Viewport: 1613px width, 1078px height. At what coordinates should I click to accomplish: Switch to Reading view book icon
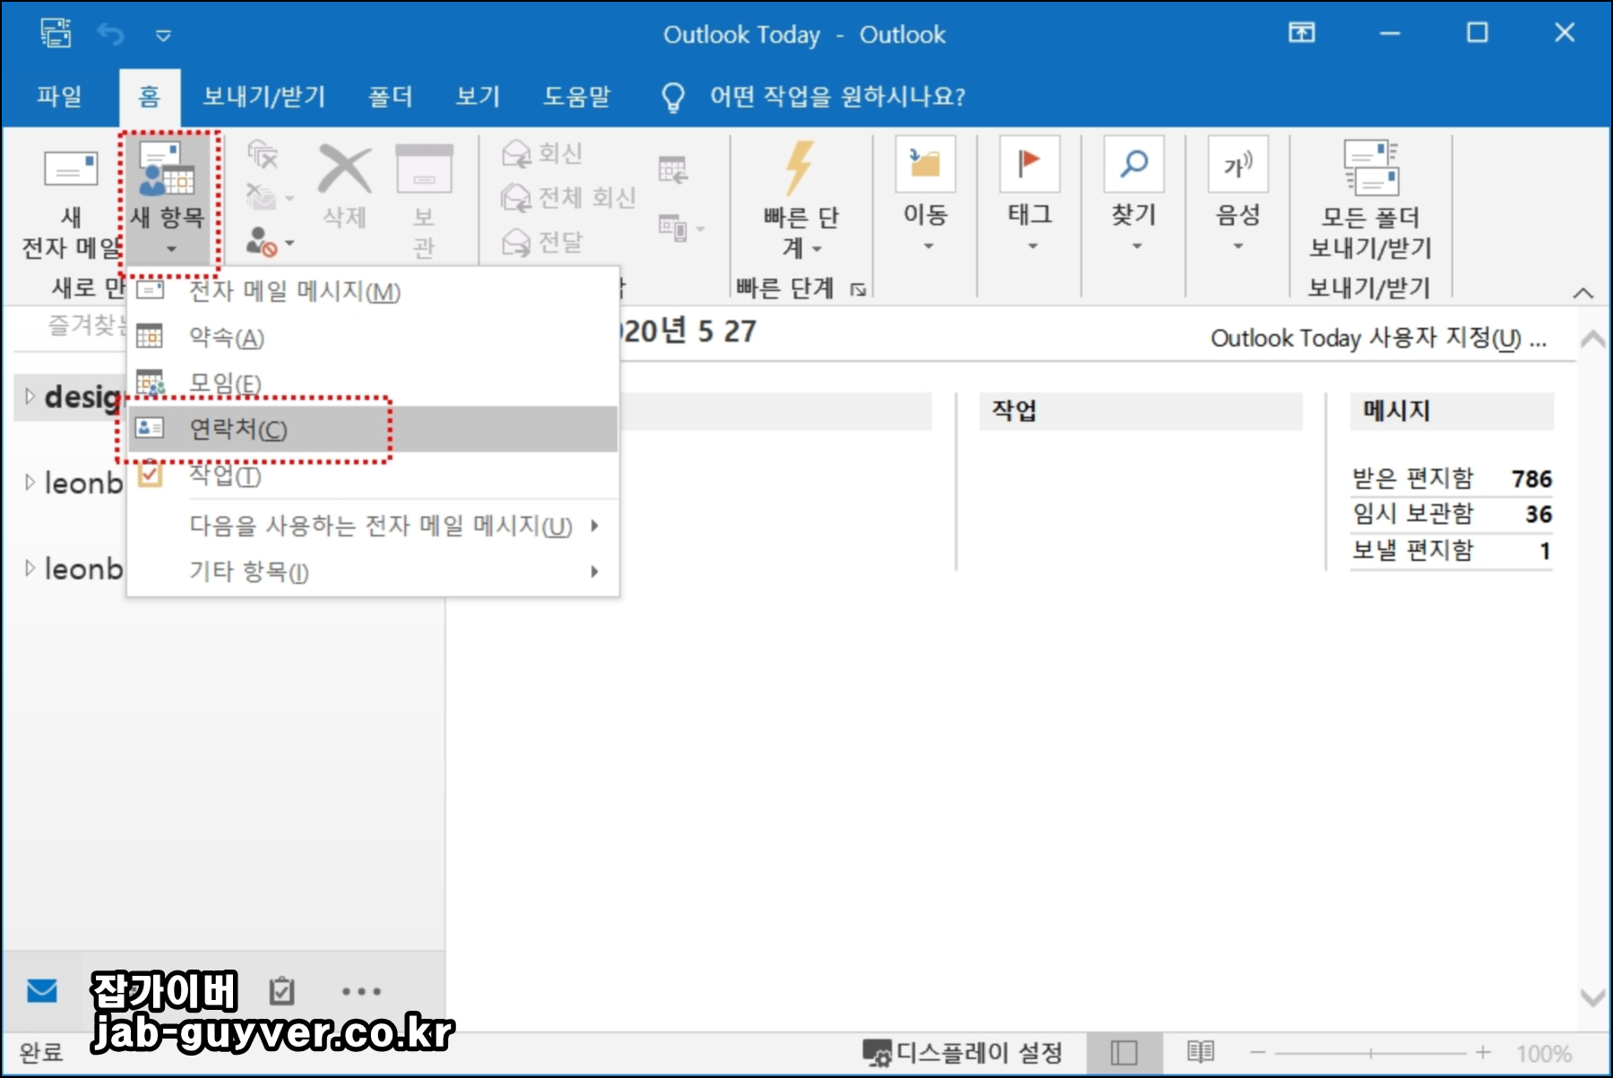coord(1201,1052)
